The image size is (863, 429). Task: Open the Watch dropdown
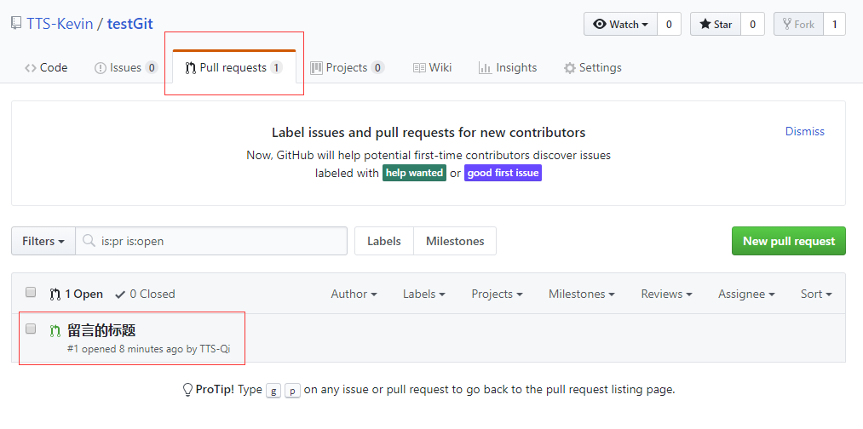pyautogui.click(x=620, y=24)
